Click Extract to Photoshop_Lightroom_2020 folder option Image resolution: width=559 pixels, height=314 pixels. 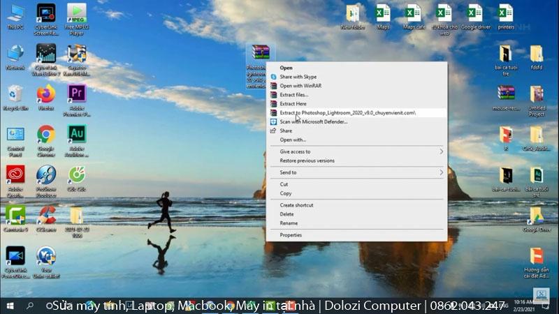tap(347, 112)
